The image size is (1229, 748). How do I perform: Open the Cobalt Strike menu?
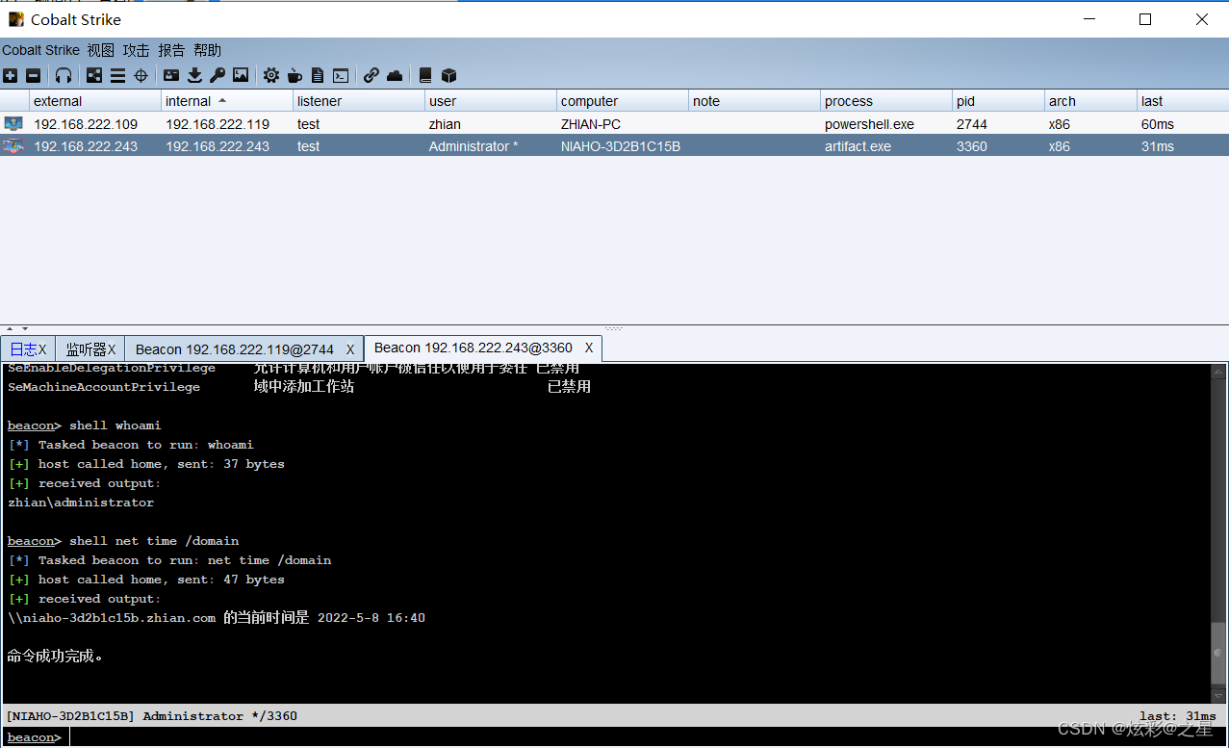[40, 50]
